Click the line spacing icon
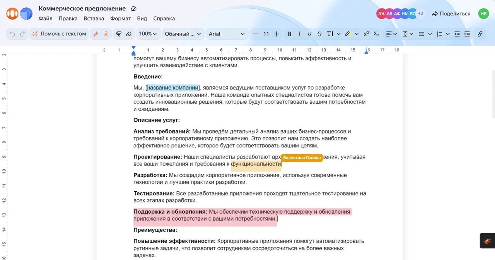Image resolution: width=495 pixels, height=260 pixels. click(405, 34)
